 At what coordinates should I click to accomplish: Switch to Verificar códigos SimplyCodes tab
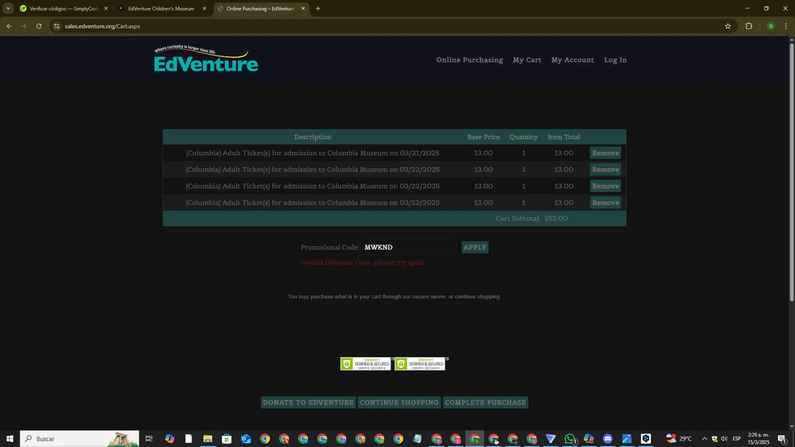tap(64, 8)
